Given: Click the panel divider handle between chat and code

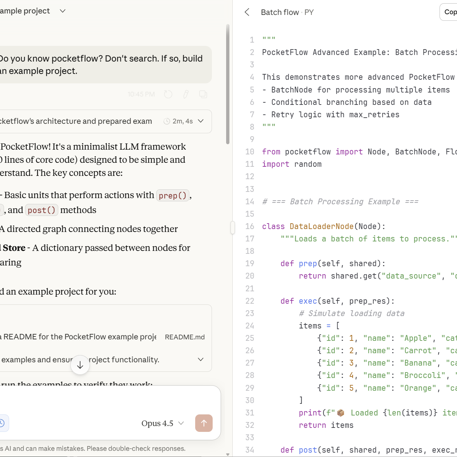Looking at the screenshot, I should pos(233,228).
